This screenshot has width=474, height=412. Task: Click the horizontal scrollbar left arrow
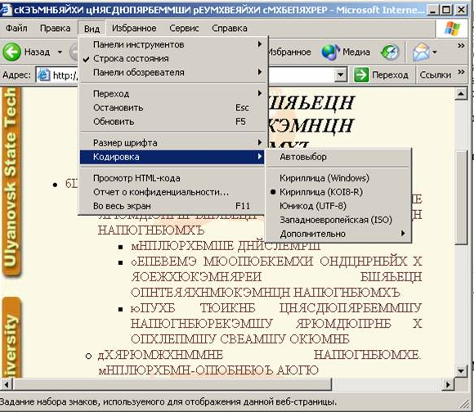coord(6,384)
